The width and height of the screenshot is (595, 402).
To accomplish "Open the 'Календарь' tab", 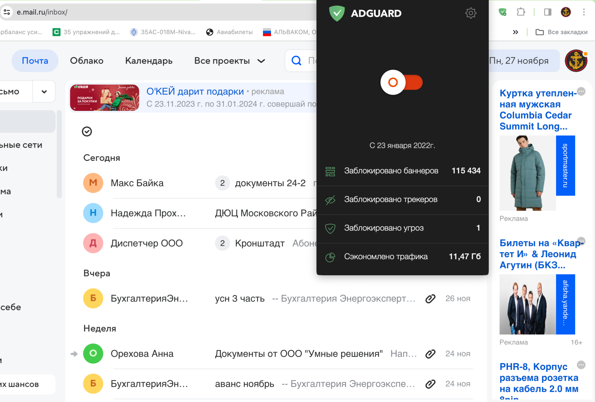I will click(x=149, y=61).
